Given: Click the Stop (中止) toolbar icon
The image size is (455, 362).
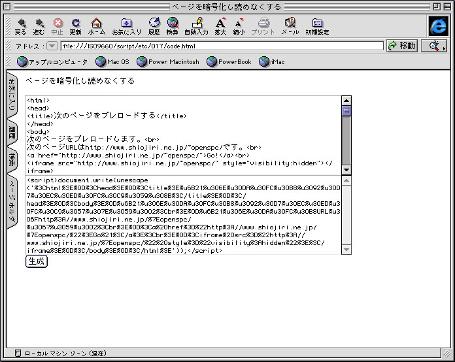Looking at the screenshot, I should pyautogui.click(x=57, y=26).
